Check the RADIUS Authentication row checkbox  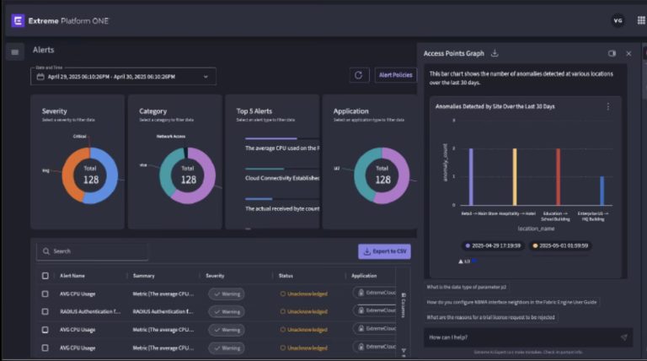click(x=45, y=312)
